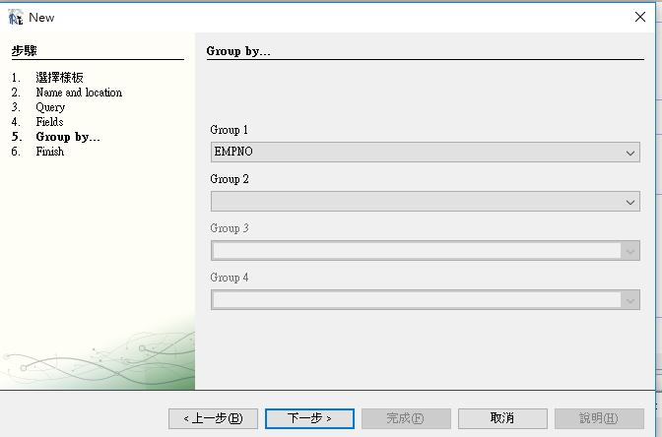Open the Group 4 dropdown arrow
Viewport: 662px width, 437px height.
[x=630, y=300]
